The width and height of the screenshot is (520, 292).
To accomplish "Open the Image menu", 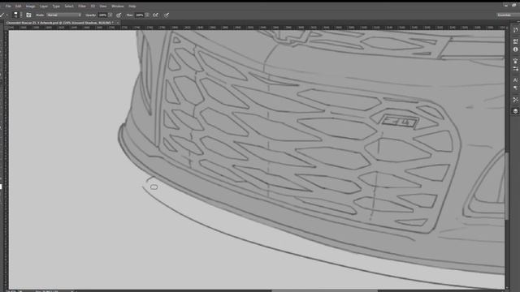I will 30,6.
